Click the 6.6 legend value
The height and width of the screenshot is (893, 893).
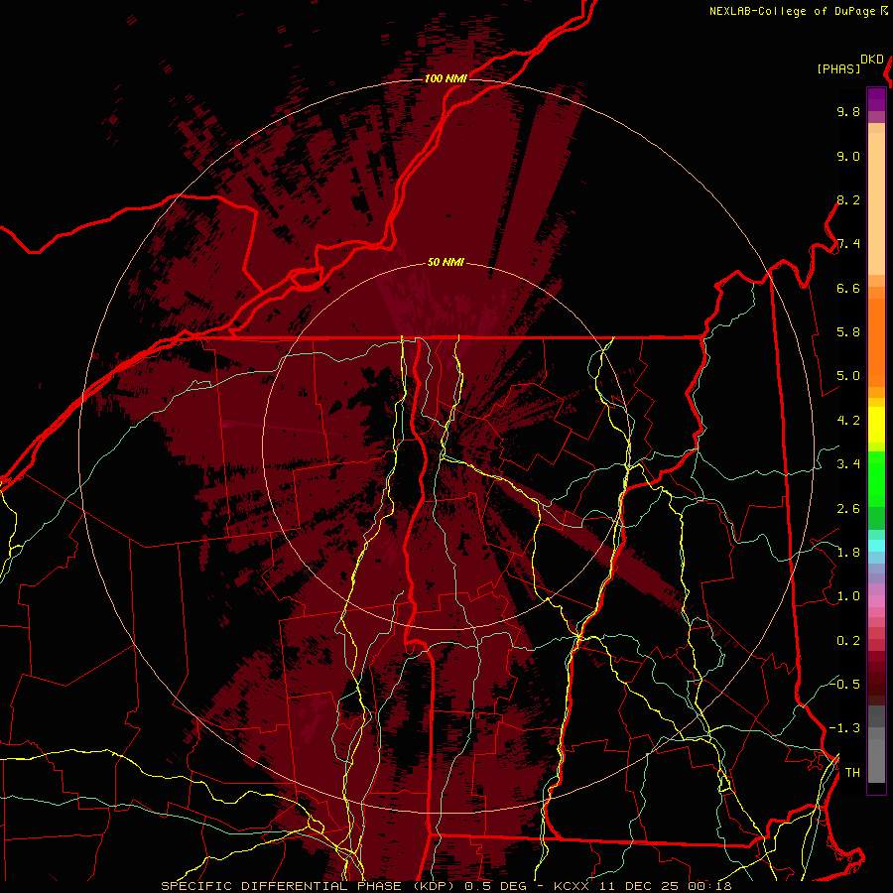848,288
